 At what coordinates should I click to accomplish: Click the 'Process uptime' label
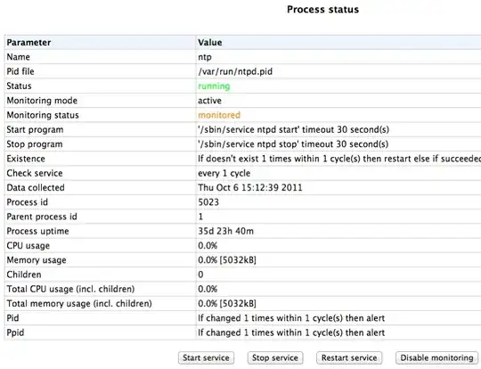click(37, 231)
